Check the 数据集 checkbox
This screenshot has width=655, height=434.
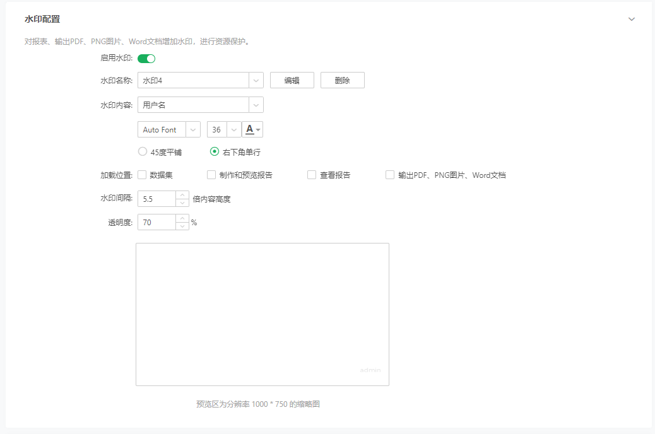(142, 175)
